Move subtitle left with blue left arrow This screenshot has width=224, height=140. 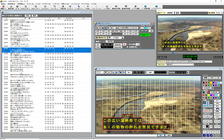[205, 106]
